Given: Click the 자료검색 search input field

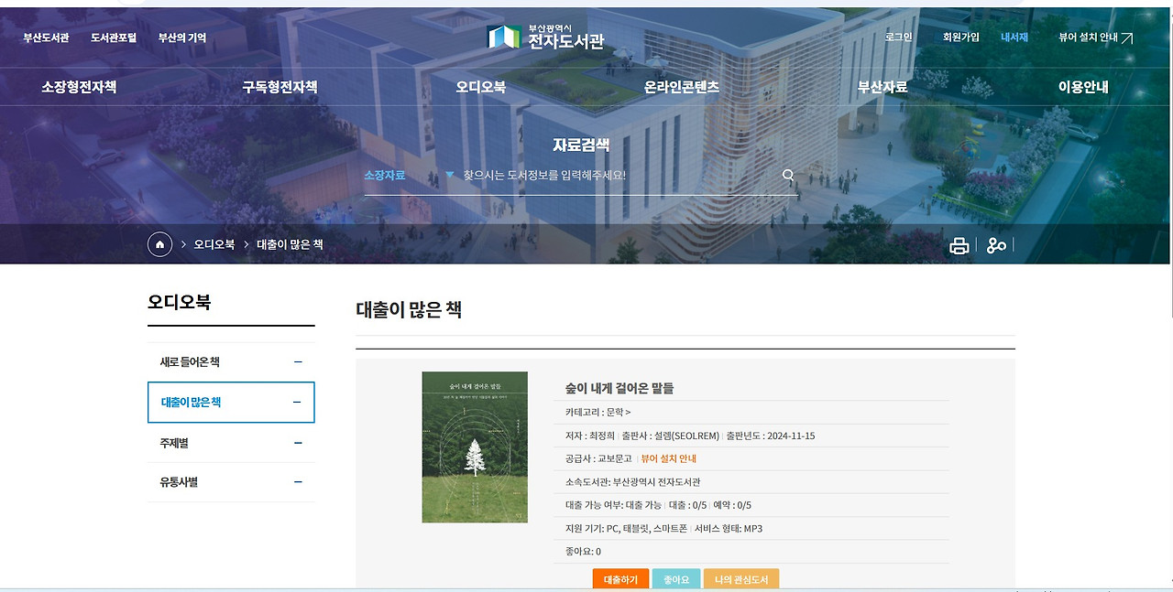Looking at the screenshot, I should [605, 175].
